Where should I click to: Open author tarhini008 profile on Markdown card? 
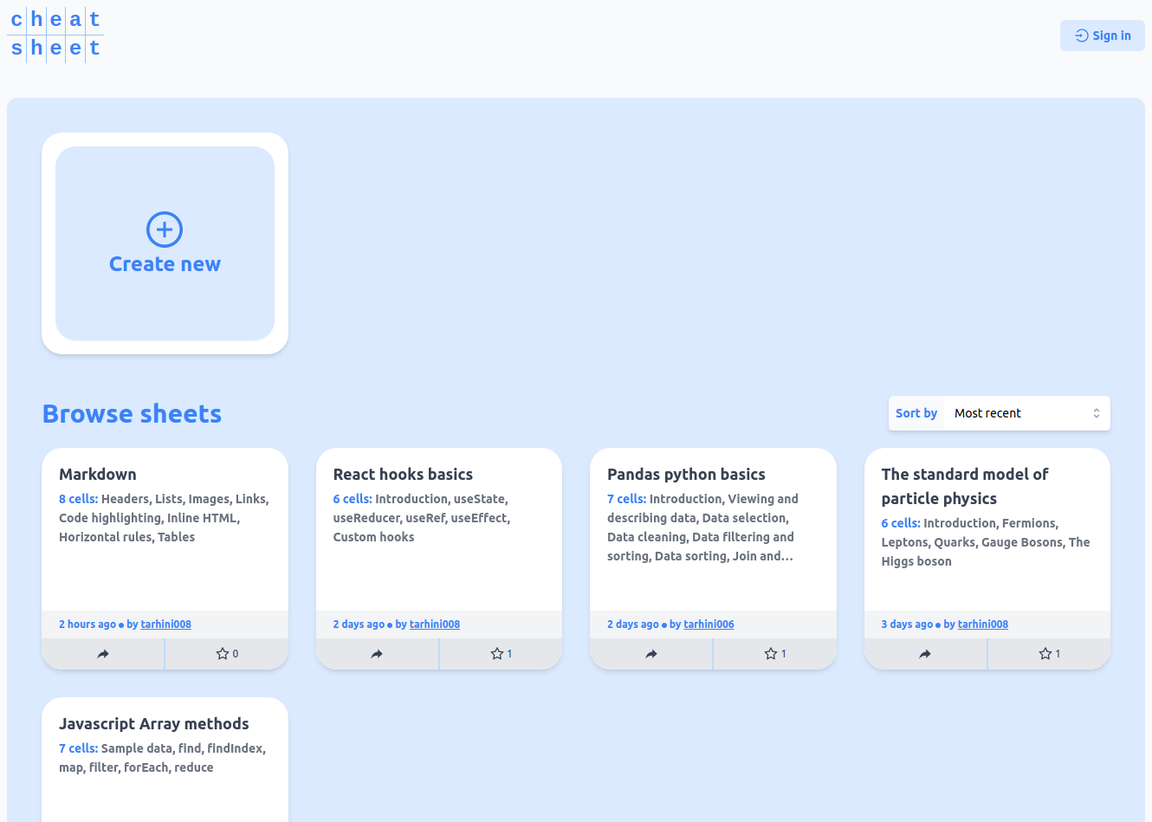pyautogui.click(x=165, y=625)
